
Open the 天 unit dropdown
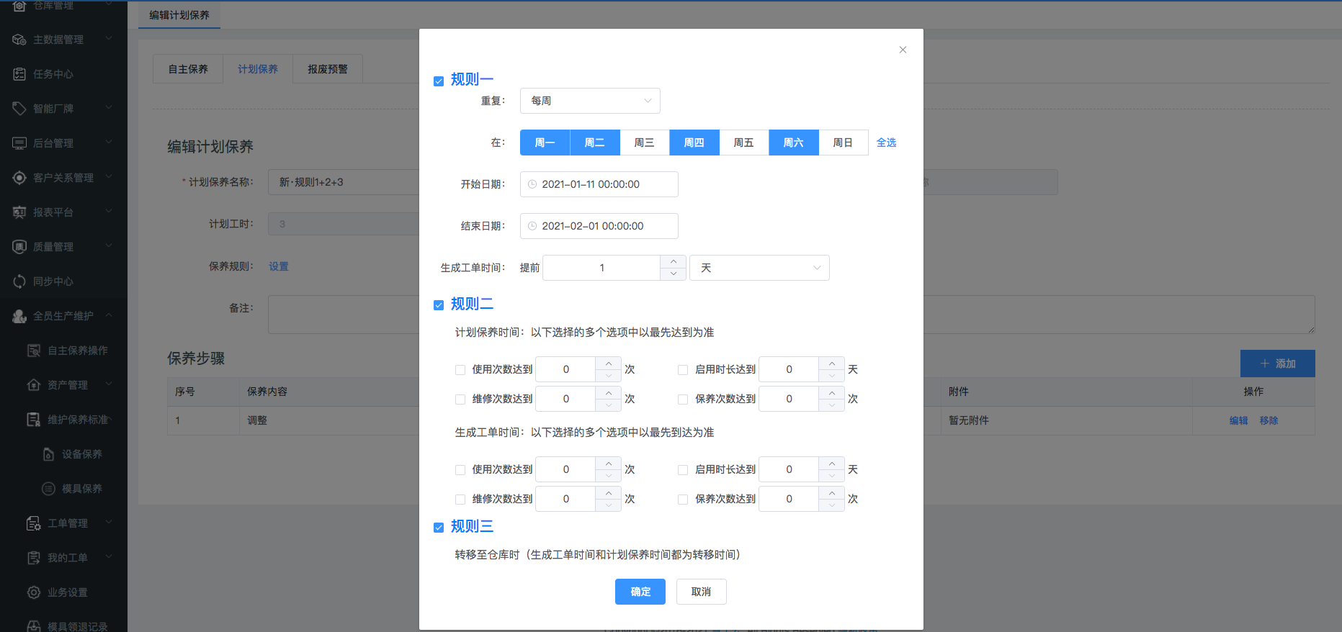[759, 268]
